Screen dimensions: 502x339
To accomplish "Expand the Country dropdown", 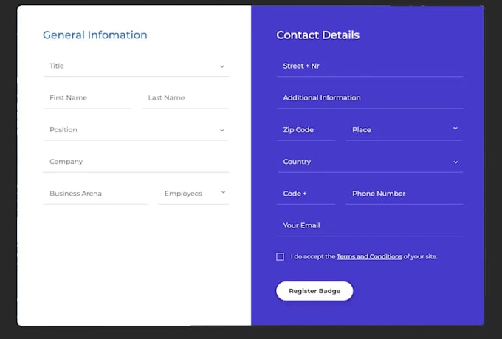I will point(370,162).
